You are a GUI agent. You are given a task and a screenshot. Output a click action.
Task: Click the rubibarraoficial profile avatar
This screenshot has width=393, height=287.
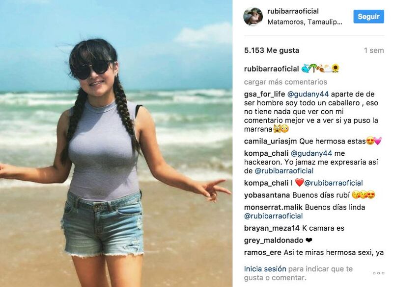coord(253,17)
